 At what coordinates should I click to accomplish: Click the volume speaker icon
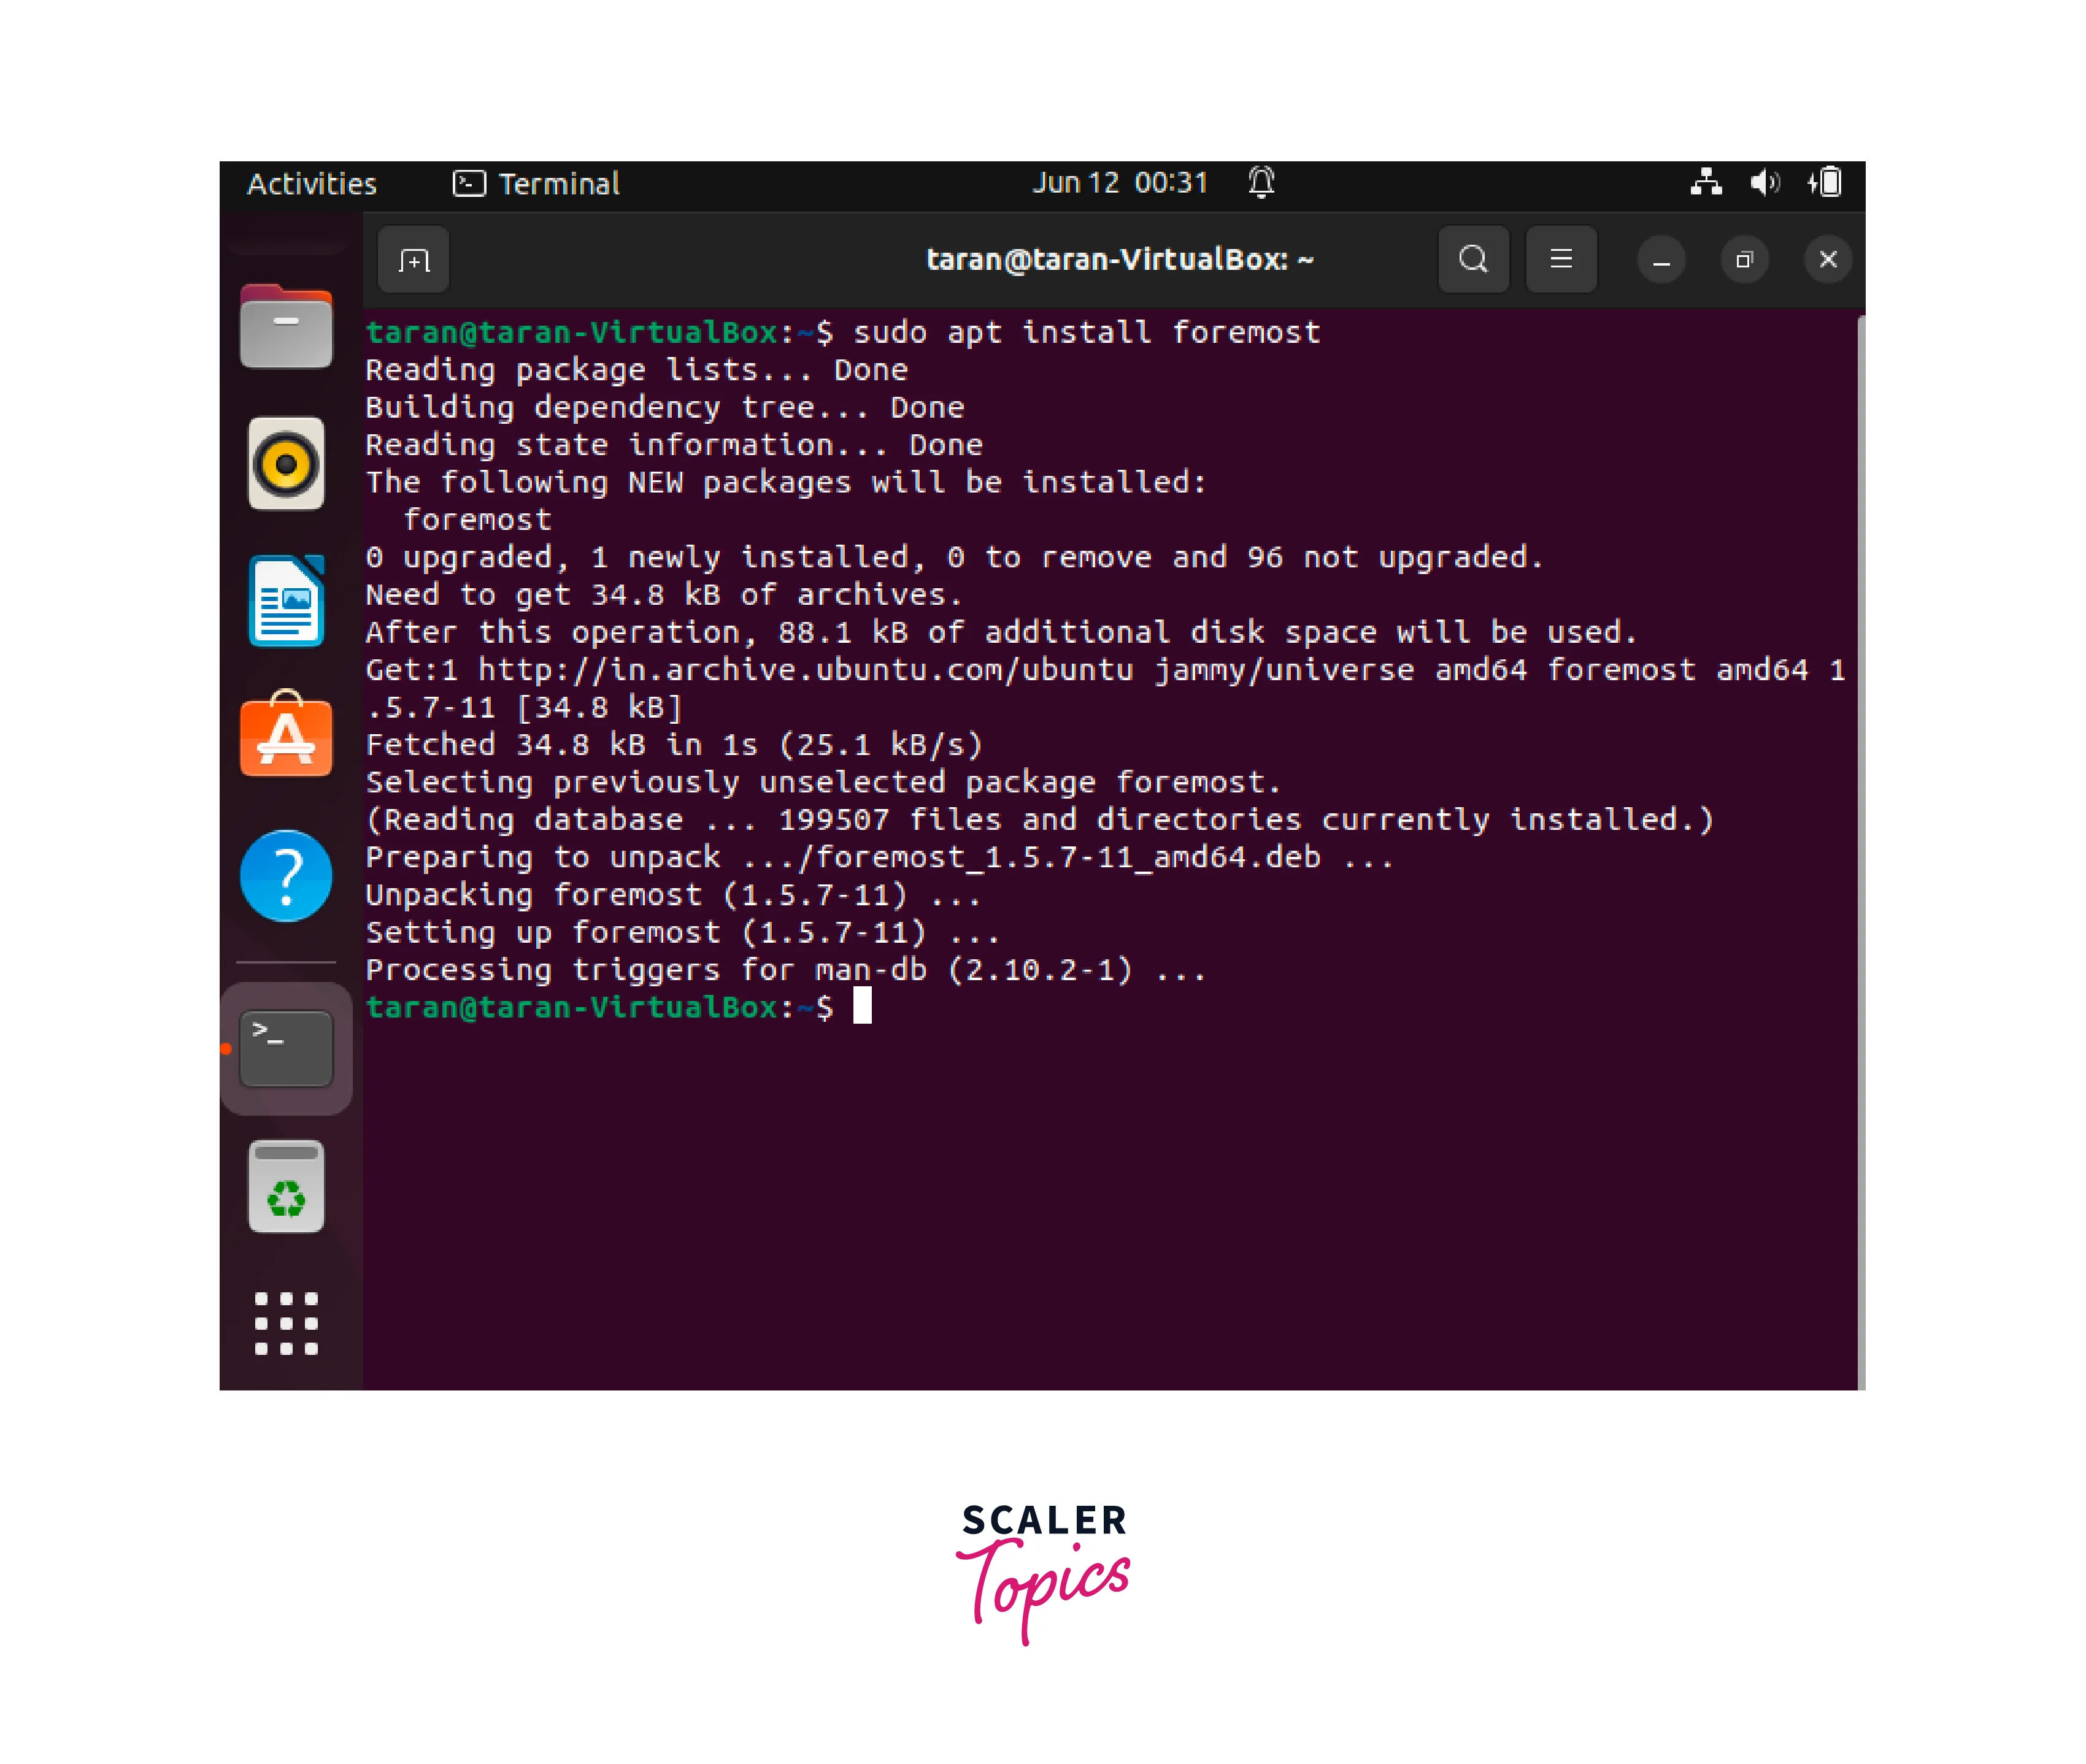click(1764, 183)
